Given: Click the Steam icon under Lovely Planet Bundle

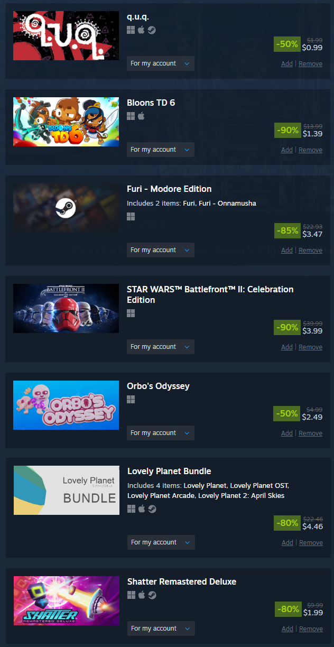Looking at the screenshot, I should click(152, 509).
